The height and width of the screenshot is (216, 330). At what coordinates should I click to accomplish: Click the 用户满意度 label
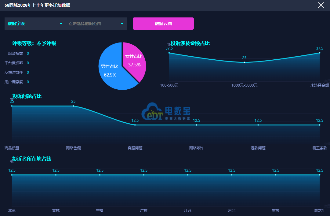[14, 82]
